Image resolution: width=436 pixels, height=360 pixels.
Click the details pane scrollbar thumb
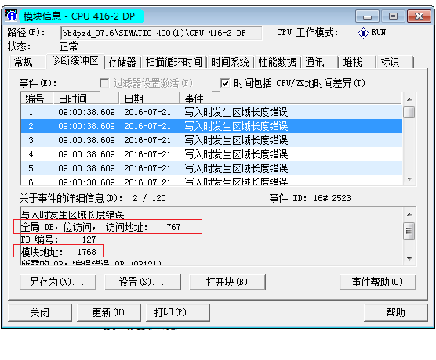409,231
